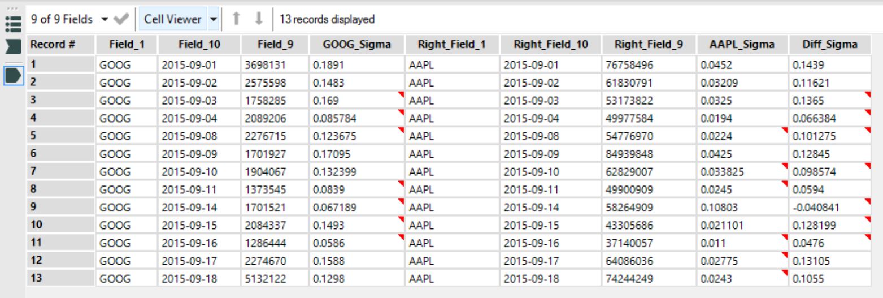Select the Diff_Sigma column header
883x298 pixels.
tap(830, 45)
